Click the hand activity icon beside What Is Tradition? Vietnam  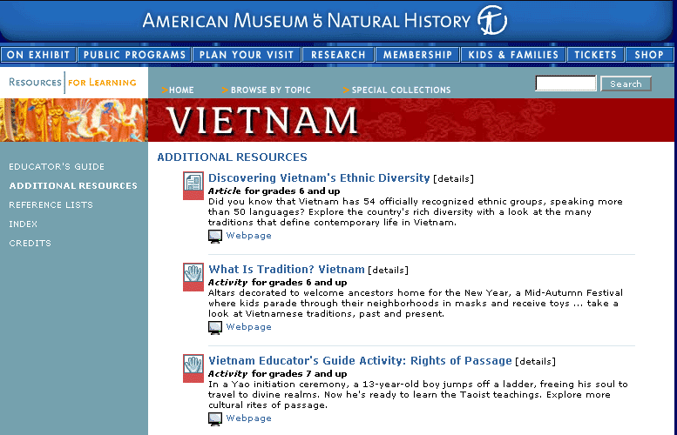(x=193, y=278)
